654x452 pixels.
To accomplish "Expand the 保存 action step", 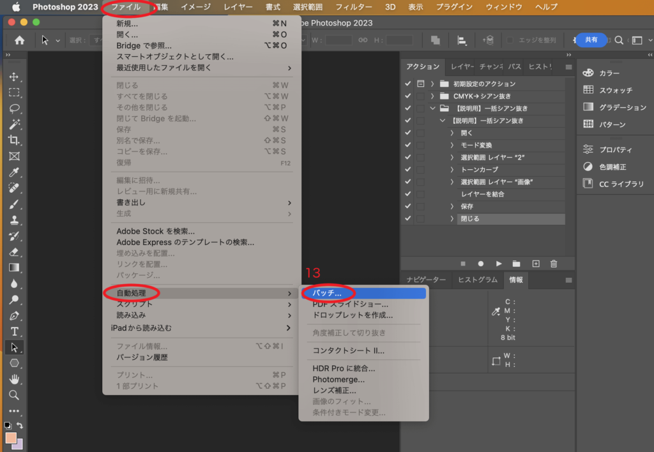I will coord(452,206).
